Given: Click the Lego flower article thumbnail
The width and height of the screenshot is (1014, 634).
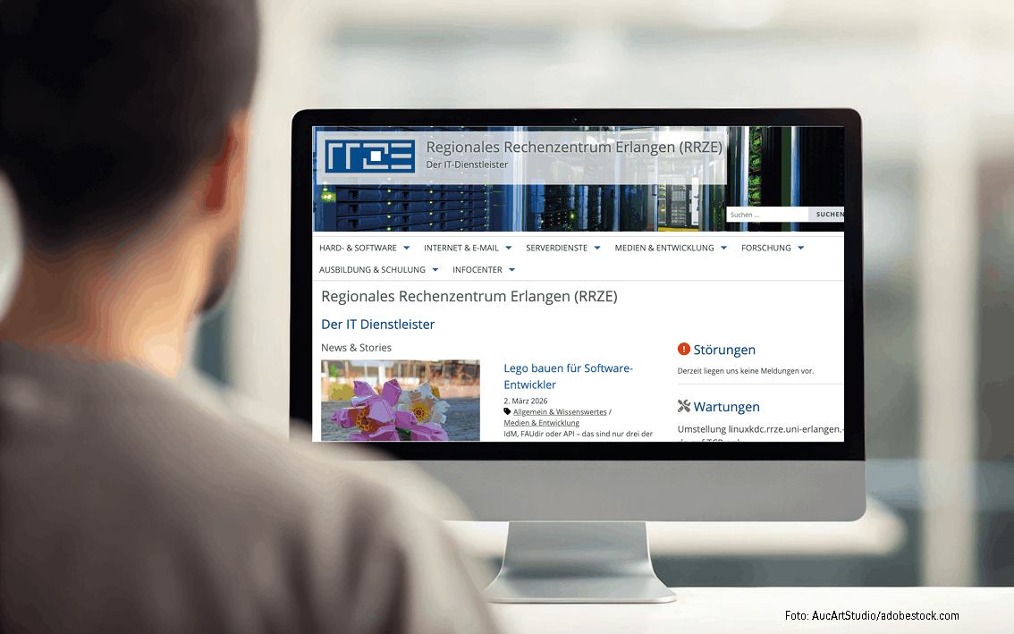Looking at the screenshot, I should tap(401, 401).
